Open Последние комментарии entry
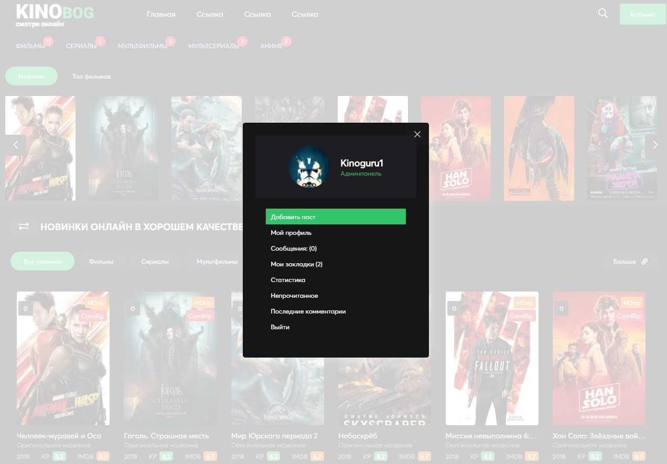This screenshot has width=667, height=464. click(x=308, y=311)
